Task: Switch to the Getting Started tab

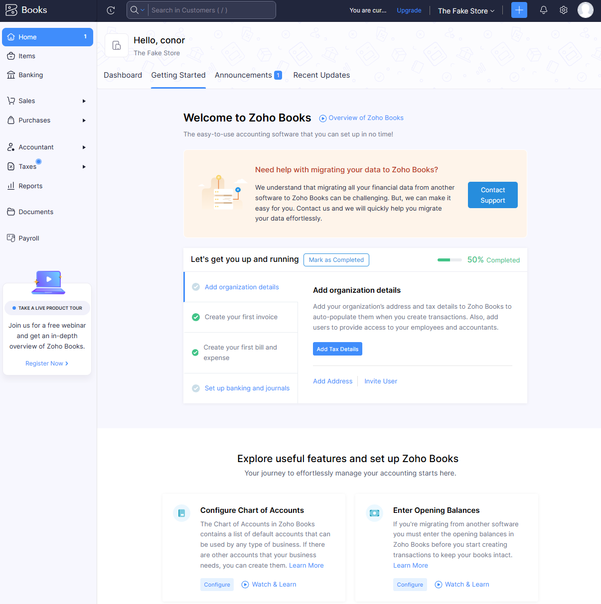Action: pos(178,75)
